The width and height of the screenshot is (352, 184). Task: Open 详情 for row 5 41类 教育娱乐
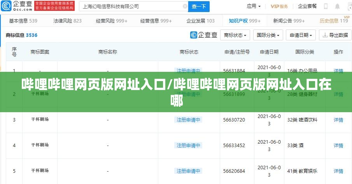pos(338,171)
